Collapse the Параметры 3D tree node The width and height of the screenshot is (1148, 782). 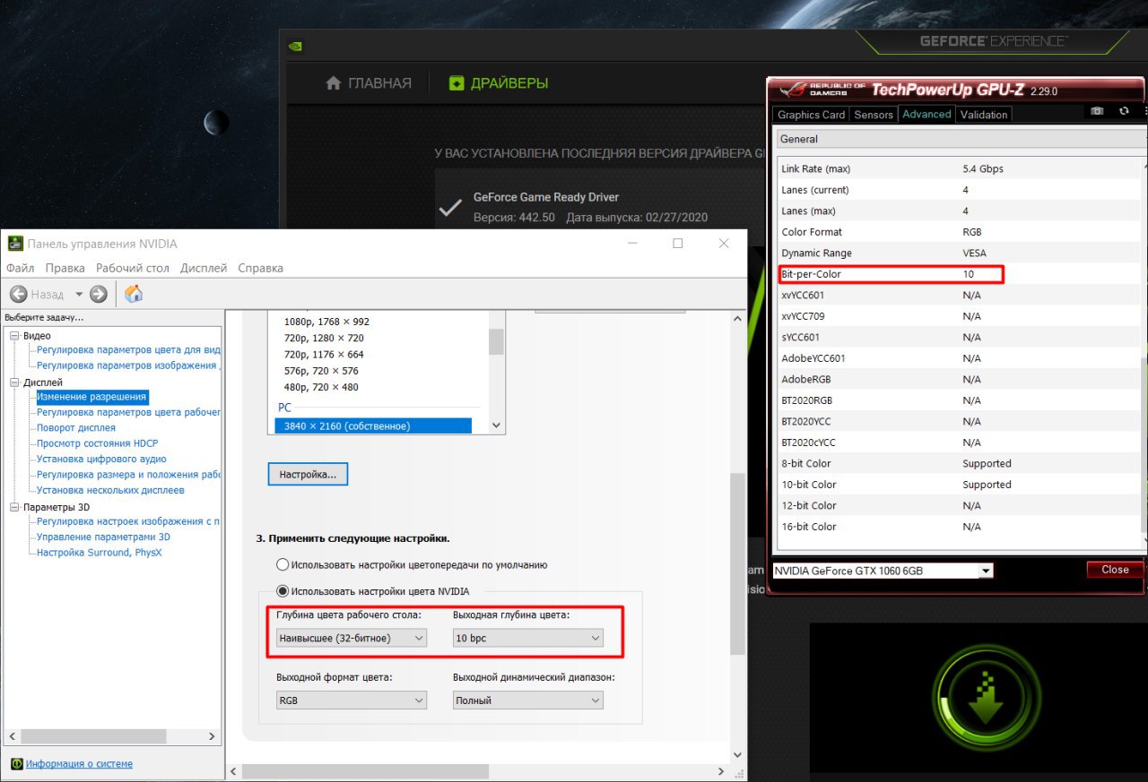tap(14, 507)
